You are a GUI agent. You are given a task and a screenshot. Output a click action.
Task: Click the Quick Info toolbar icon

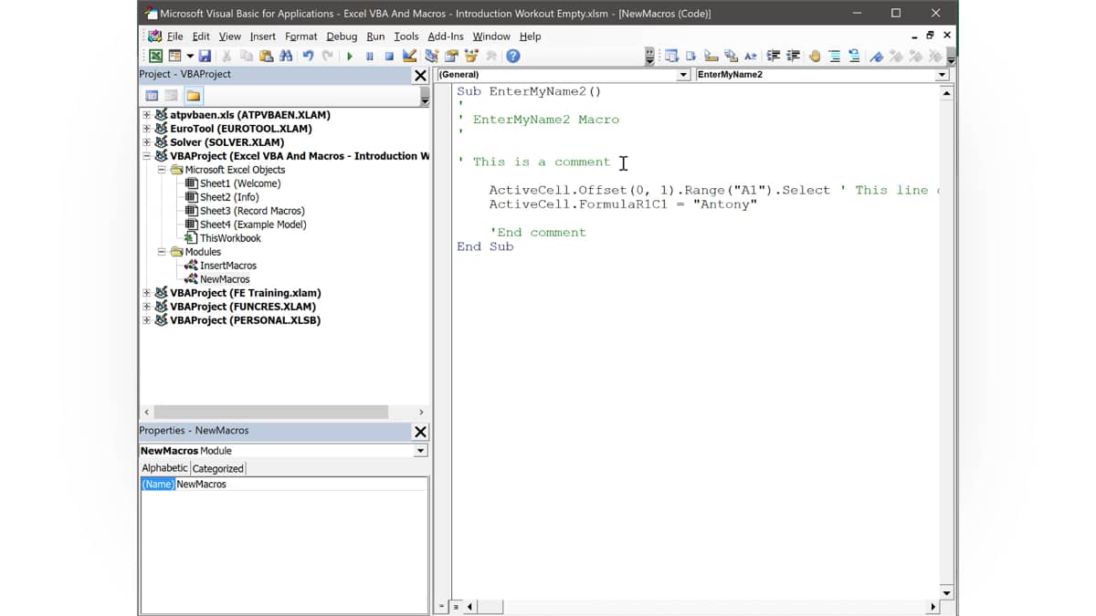[711, 56]
